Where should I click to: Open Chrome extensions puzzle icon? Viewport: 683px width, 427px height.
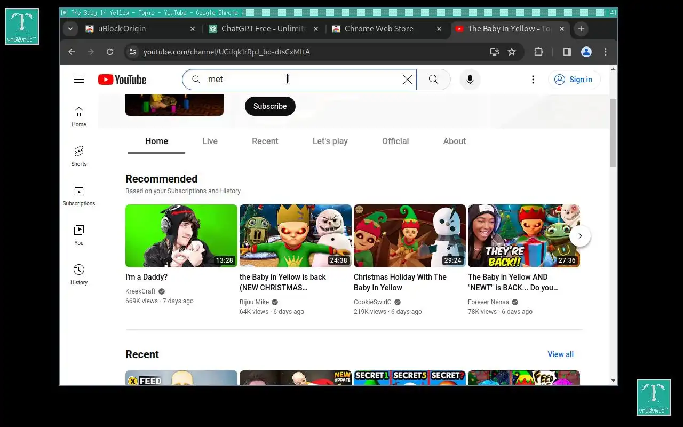click(x=539, y=52)
